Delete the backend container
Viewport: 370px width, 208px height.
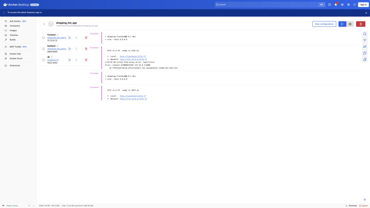(x=86, y=49)
